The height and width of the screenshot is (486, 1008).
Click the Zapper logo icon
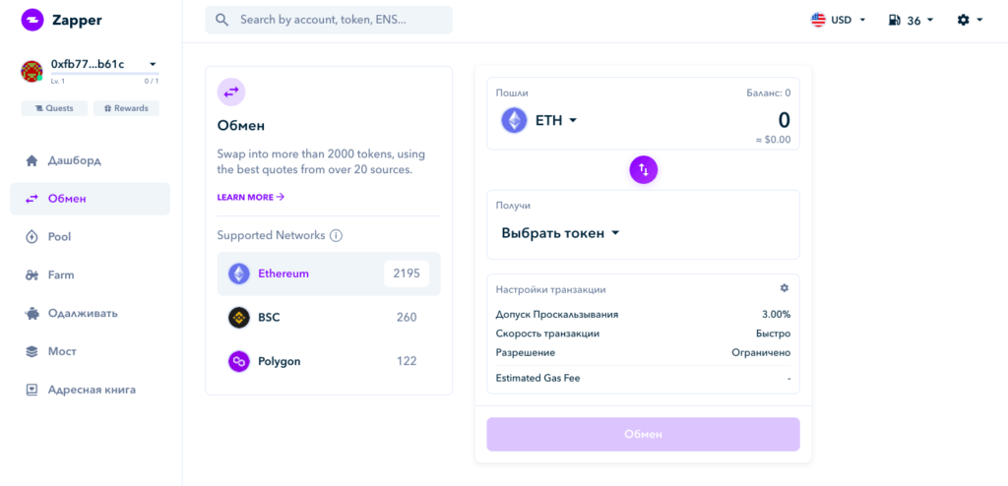click(x=31, y=20)
